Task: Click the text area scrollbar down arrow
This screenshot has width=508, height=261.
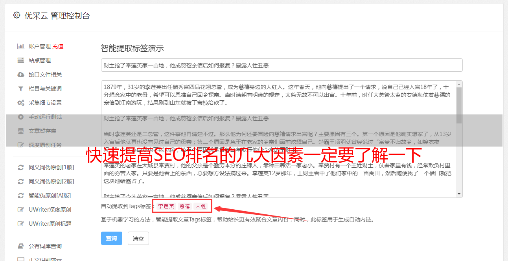Action: click(x=459, y=194)
